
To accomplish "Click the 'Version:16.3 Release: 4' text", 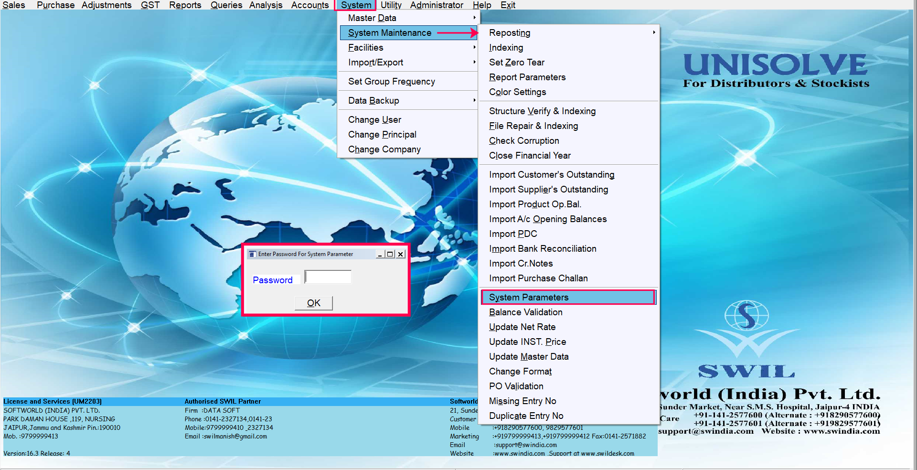I will [37, 453].
